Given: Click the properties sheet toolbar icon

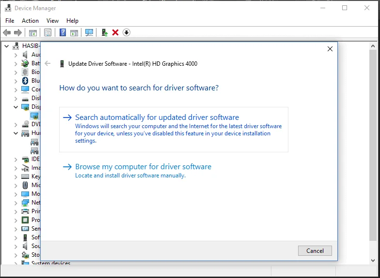Looking at the screenshot, I should [x=47, y=32].
